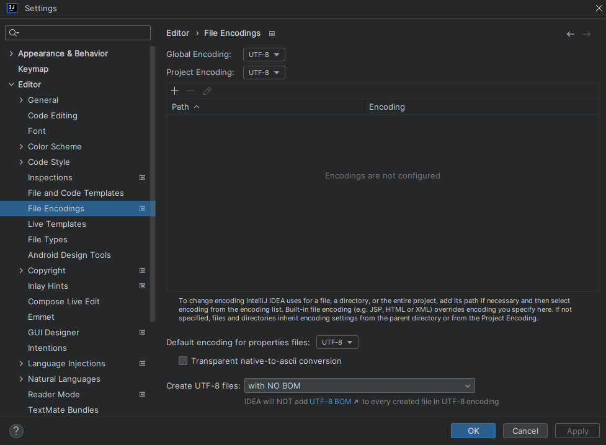Click project icon in File Encodings row
This screenshot has height=445, width=606.
coord(142,208)
